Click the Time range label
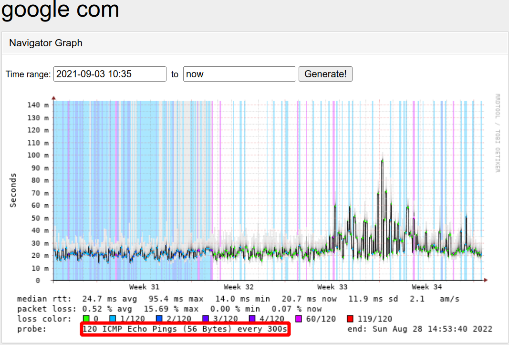This screenshot has width=509, height=345. tap(28, 74)
